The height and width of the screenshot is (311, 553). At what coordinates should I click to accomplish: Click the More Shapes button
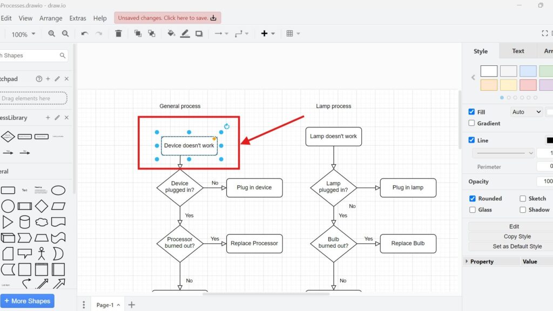(28, 301)
